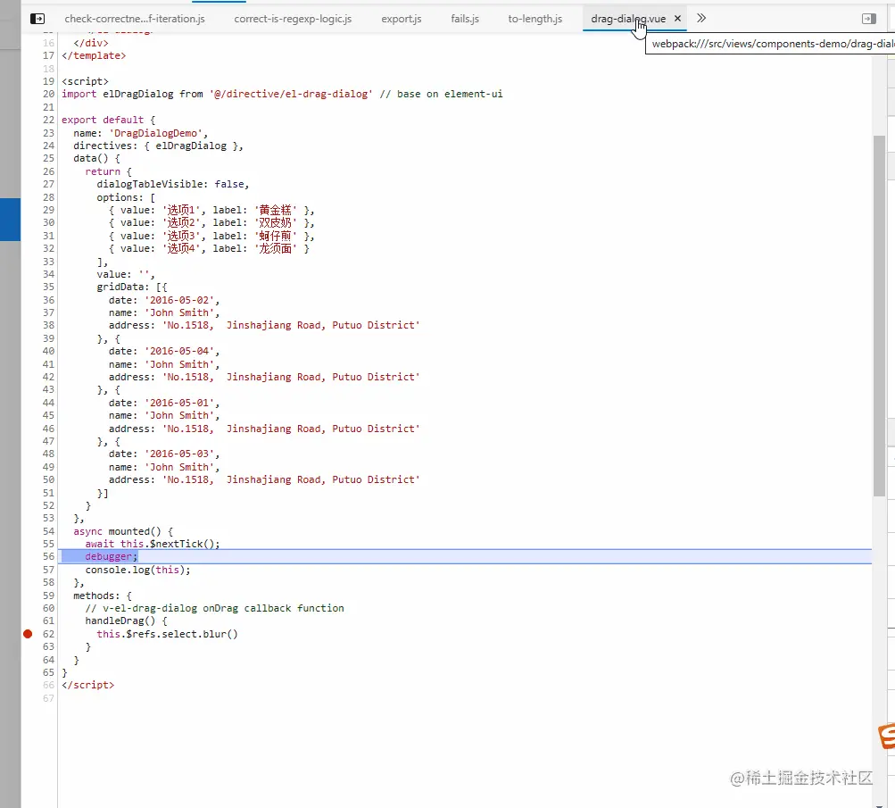
Task: Select the drag-dialog.vue tab
Action: pos(628,19)
